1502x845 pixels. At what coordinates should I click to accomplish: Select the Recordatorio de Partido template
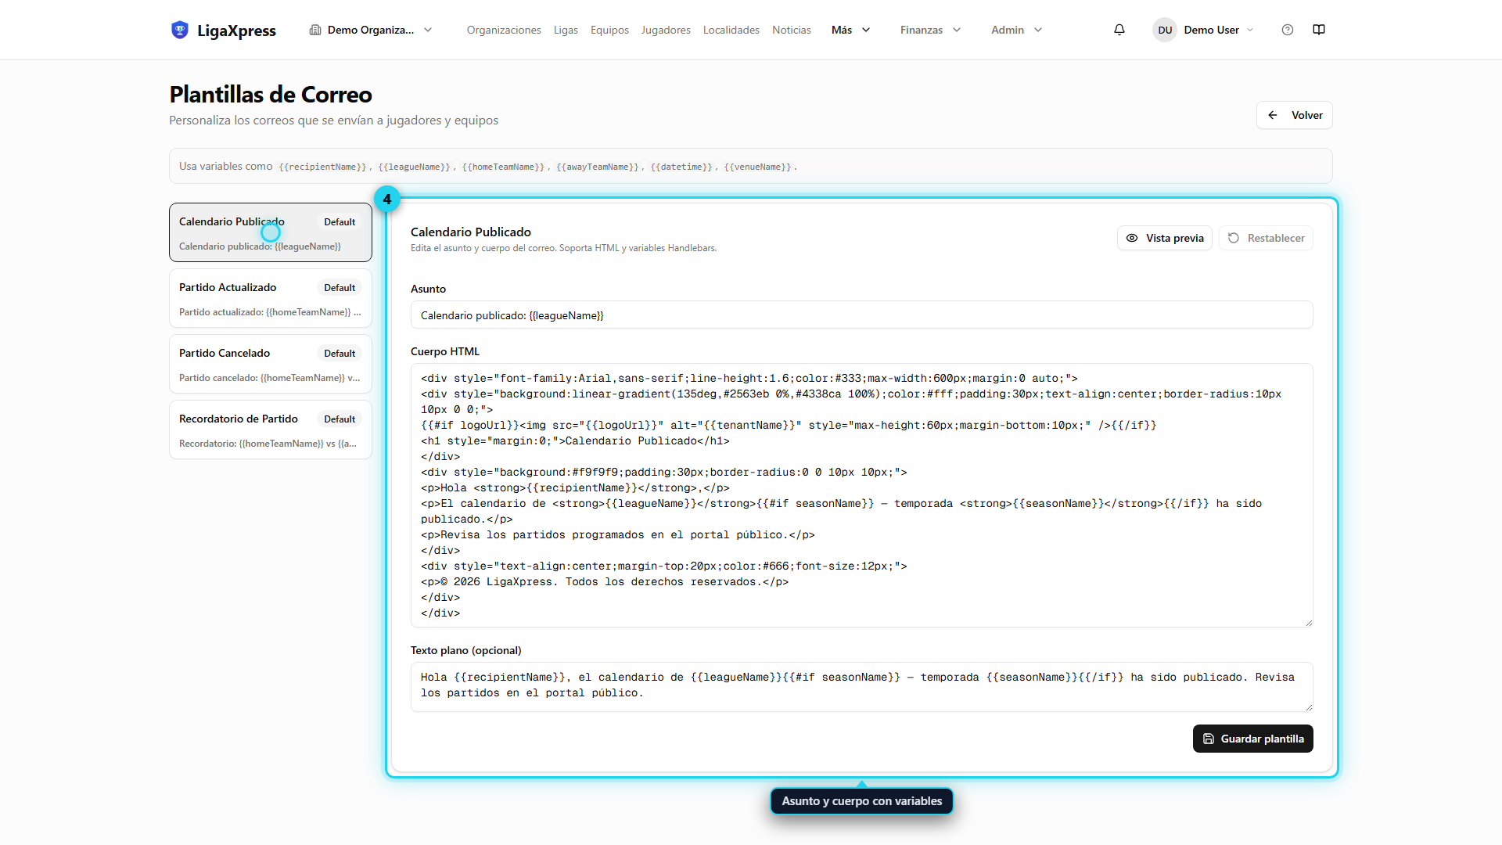click(x=271, y=430)
